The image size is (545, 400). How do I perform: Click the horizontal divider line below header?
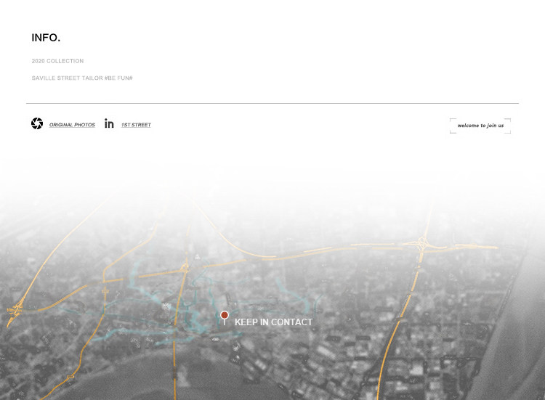click(x=272, y=103)
